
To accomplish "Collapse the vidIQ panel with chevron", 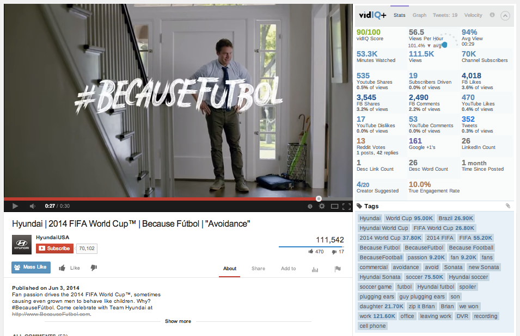I will (x=505, y=16).
